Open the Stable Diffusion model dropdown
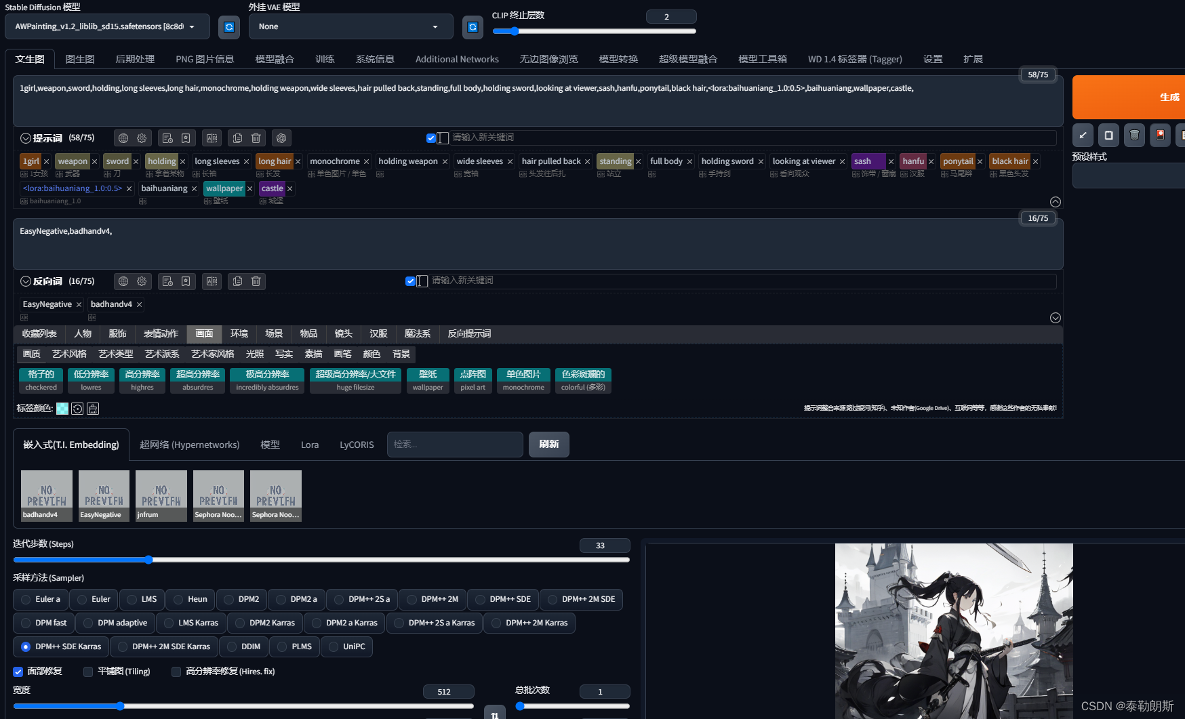This screenshot has height=719, width=1185. coord(106,27)
